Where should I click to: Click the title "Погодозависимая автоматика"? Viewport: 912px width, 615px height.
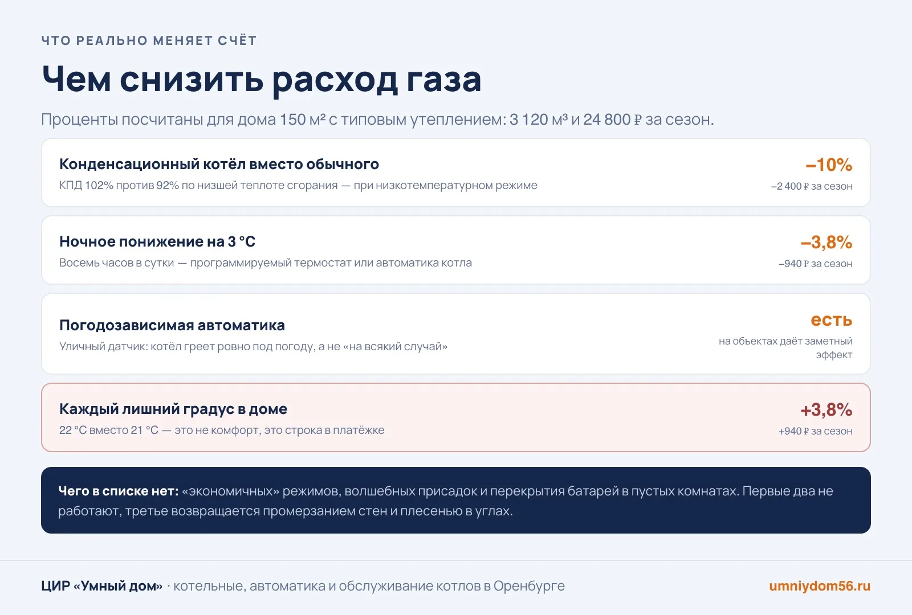pos(172,325)
